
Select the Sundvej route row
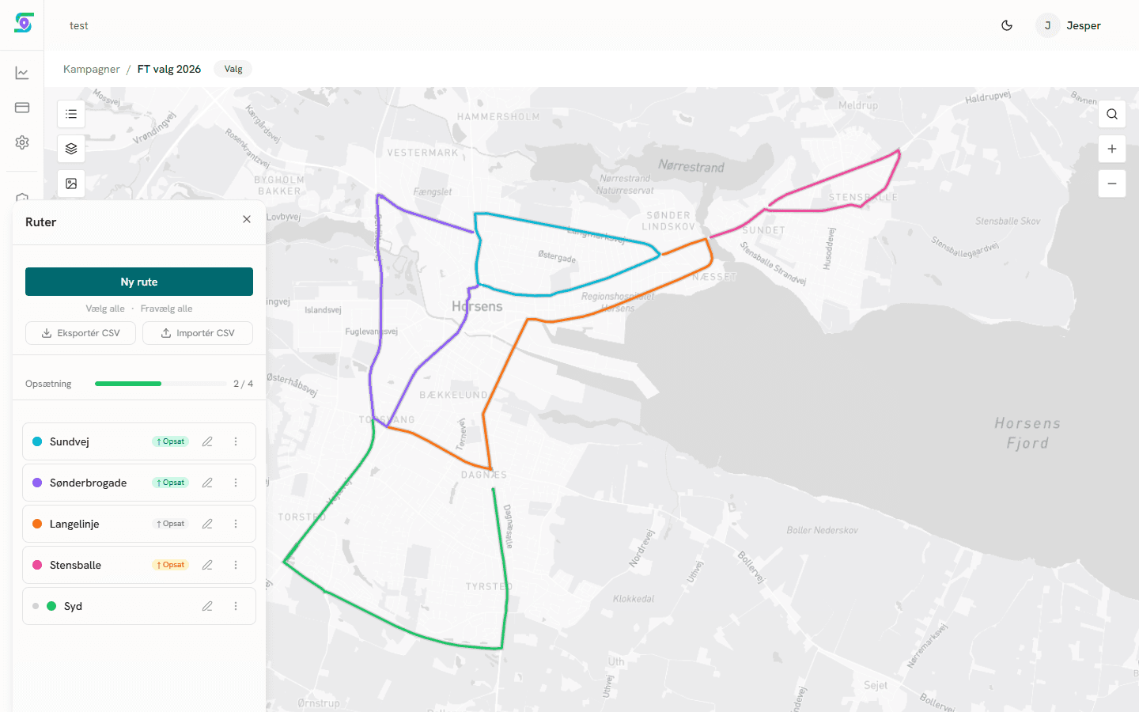(139, 441)
